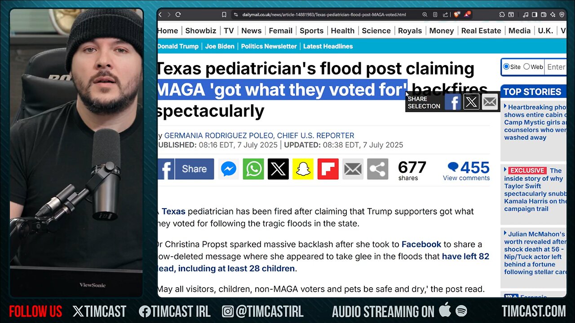Screen dimensions: 575x323
Task: Open Julian McMahon's worth story
Action: click(x=535, y=253)
